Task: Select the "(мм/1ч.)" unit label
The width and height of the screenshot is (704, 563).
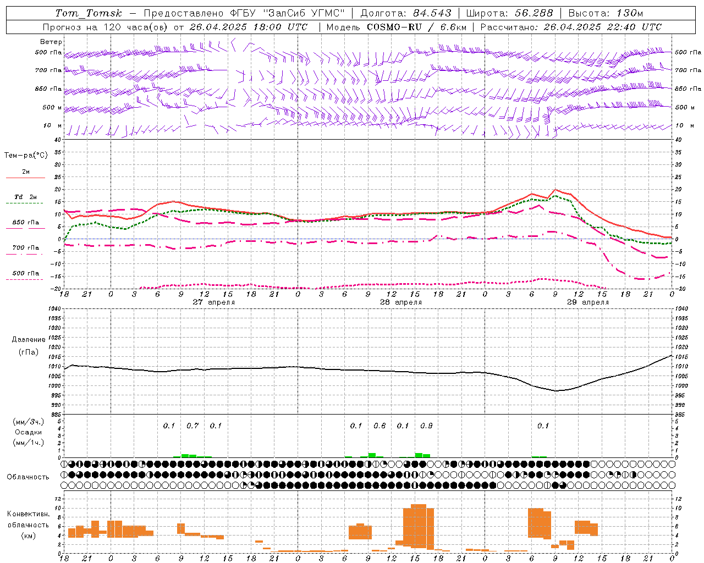Action: click(29, 443)
